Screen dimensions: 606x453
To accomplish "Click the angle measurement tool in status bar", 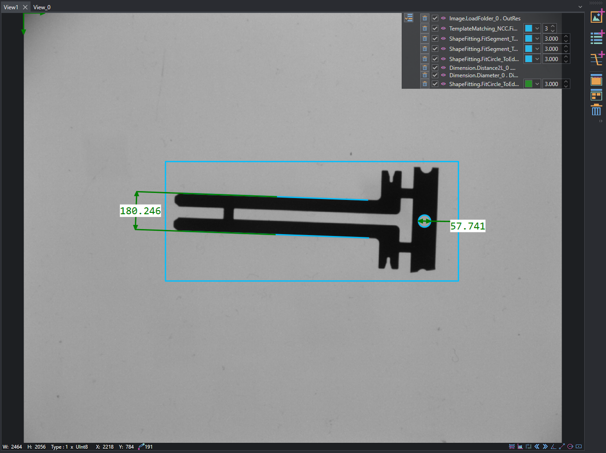I will [x=553, y=447].
